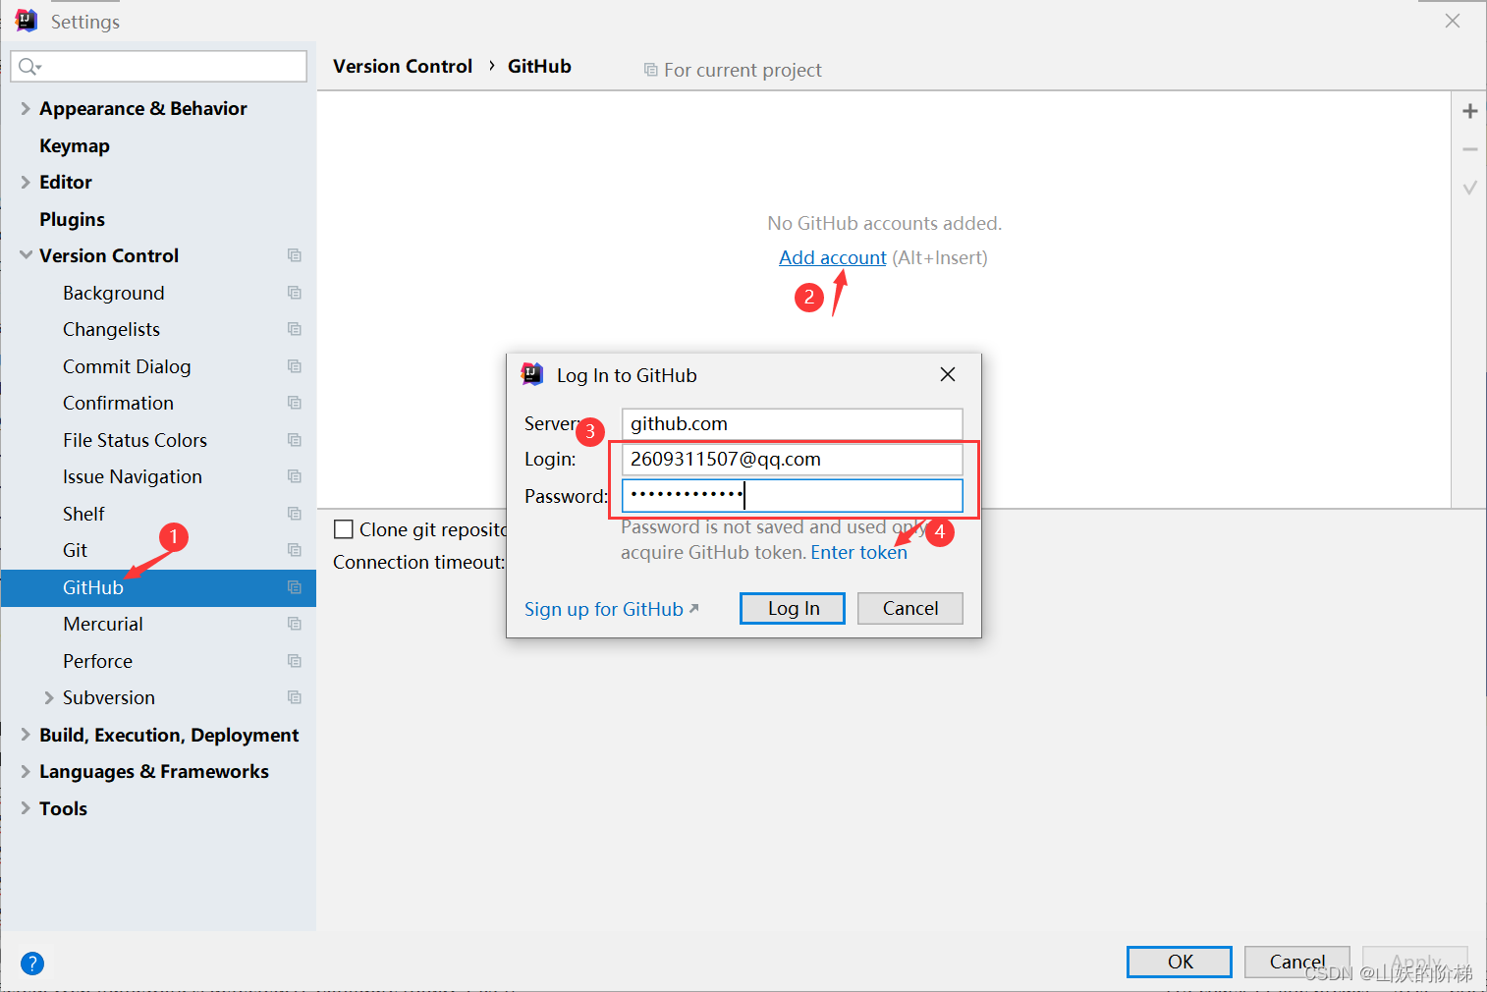Click Cancel in Settings window

(x=1297, y=962)
